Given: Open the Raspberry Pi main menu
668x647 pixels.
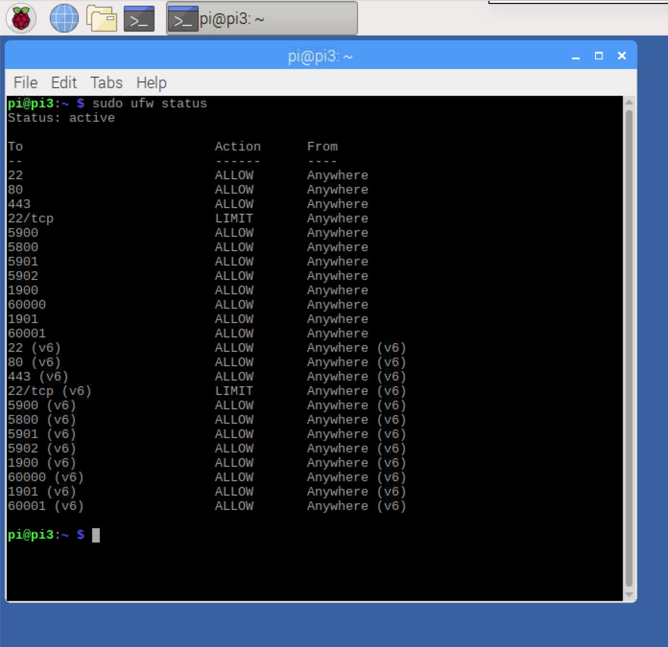Looking at the screenshot, I should coord(21,19).
